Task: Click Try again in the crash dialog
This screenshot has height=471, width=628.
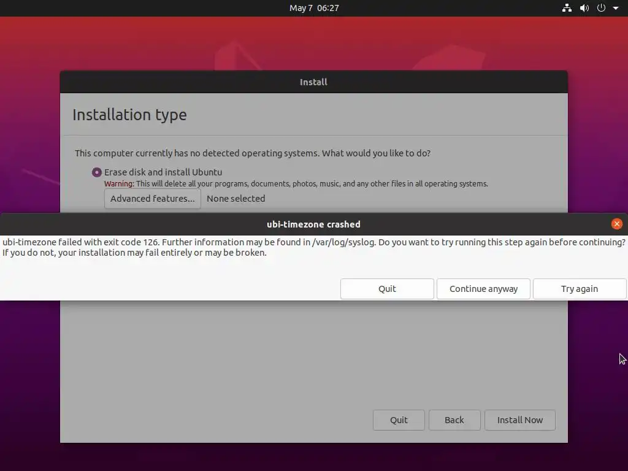Action: [x=579, y=289]
